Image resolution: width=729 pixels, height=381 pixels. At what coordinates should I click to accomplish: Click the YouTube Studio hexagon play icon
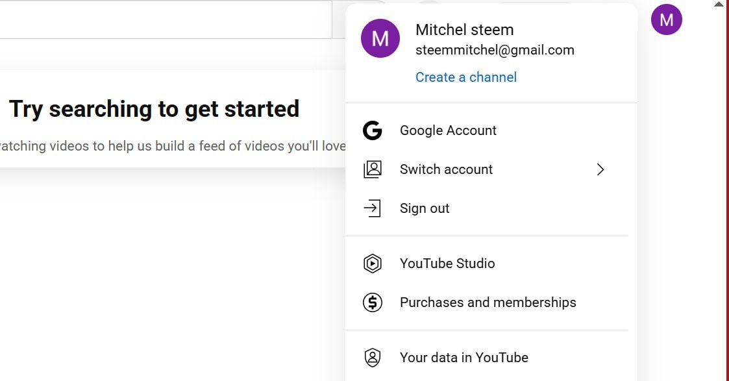point(373,264)
